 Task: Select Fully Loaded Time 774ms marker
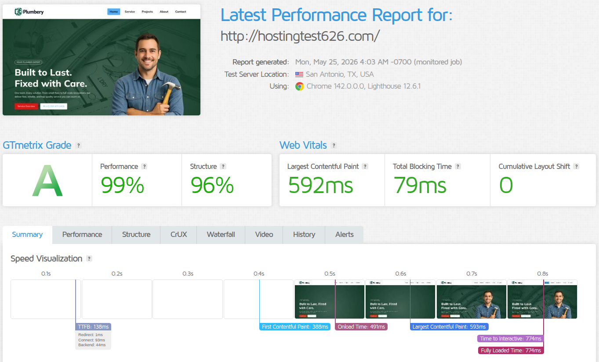pyautogui.click(x=511, y=351)
